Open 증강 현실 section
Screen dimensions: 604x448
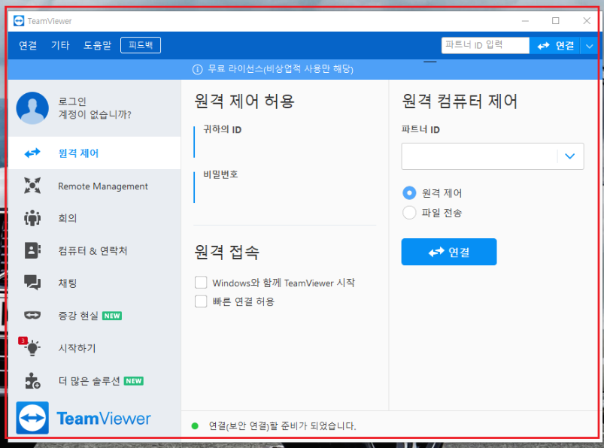coord(94,316)
